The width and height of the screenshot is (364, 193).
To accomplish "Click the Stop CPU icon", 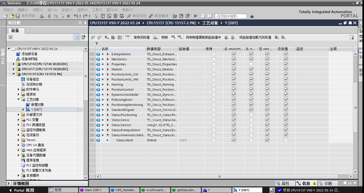I will [188, 16].
